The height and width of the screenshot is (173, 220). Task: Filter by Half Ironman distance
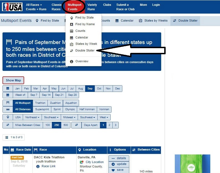(x=87, y=109)
